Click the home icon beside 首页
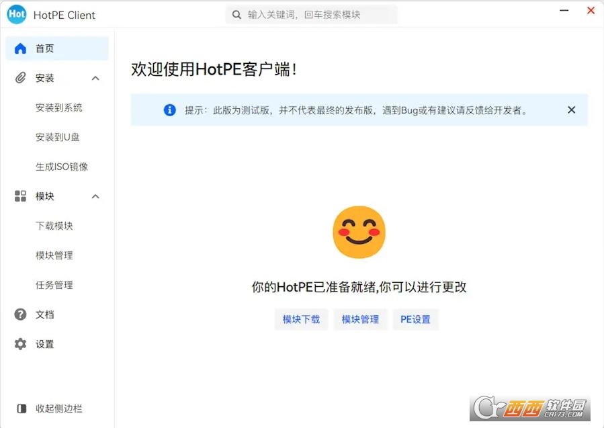Image resolution: width=604 pixels, height=428 pixels. point(20,48)
